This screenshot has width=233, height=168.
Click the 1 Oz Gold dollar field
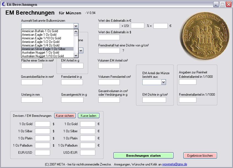click(x=42, y=124)
